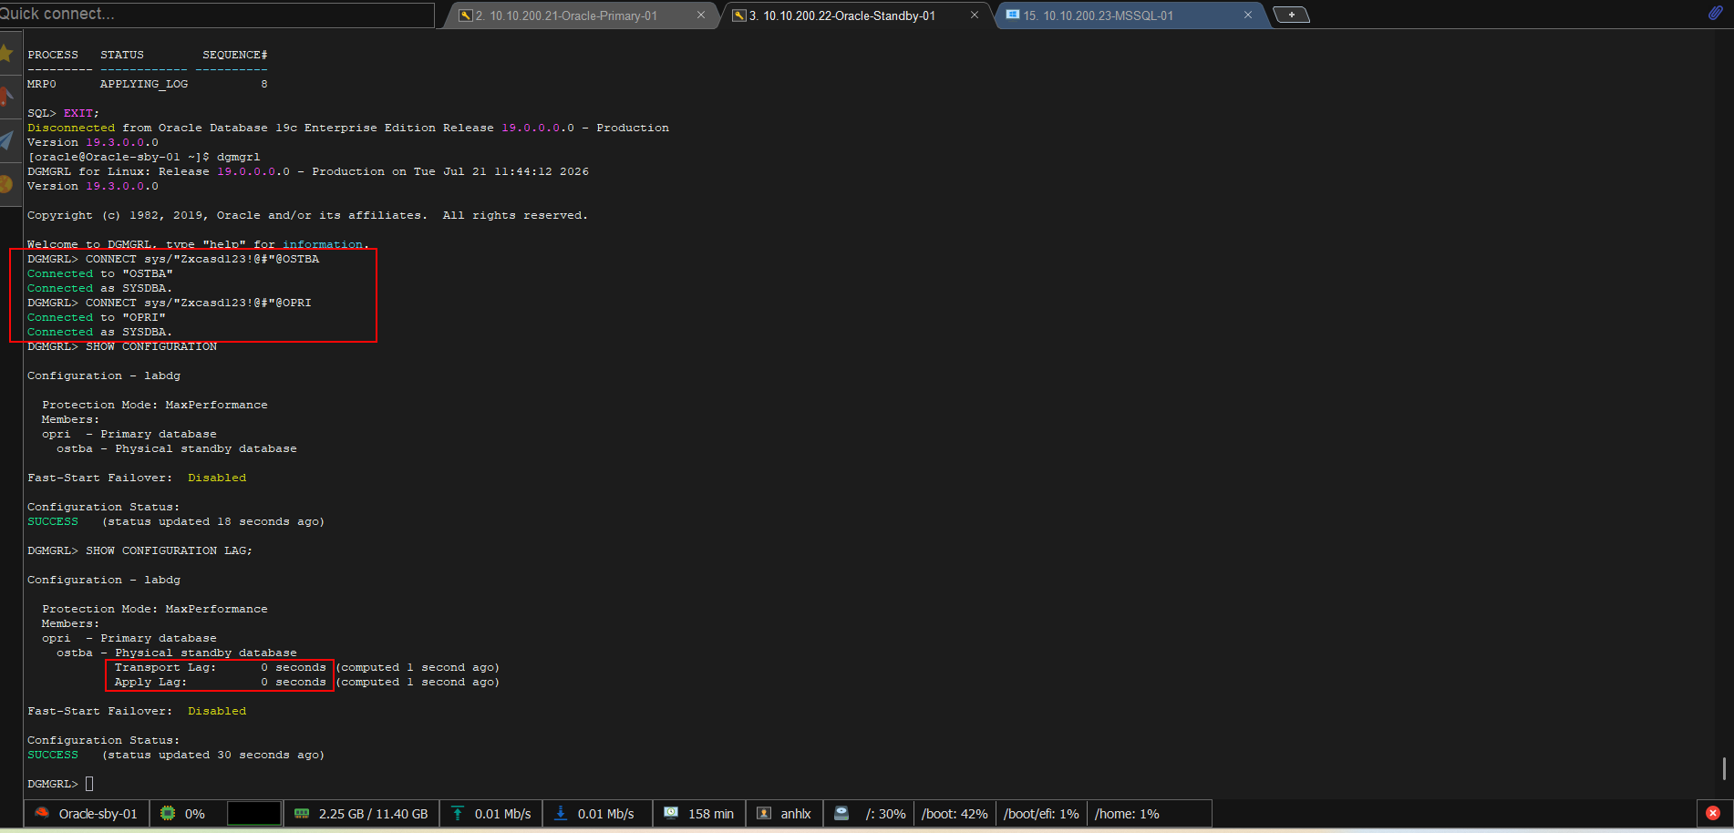Click SUCCESS status updated 18 seconds ago

pyautogui.click(x=176, y=521)
